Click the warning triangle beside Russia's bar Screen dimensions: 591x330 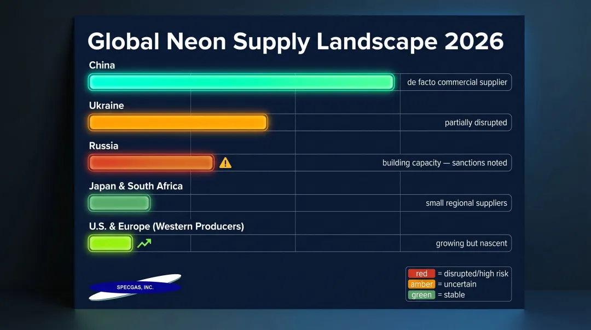226,162
